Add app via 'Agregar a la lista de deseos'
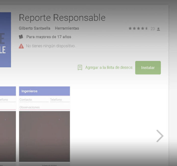 [109, 67]
